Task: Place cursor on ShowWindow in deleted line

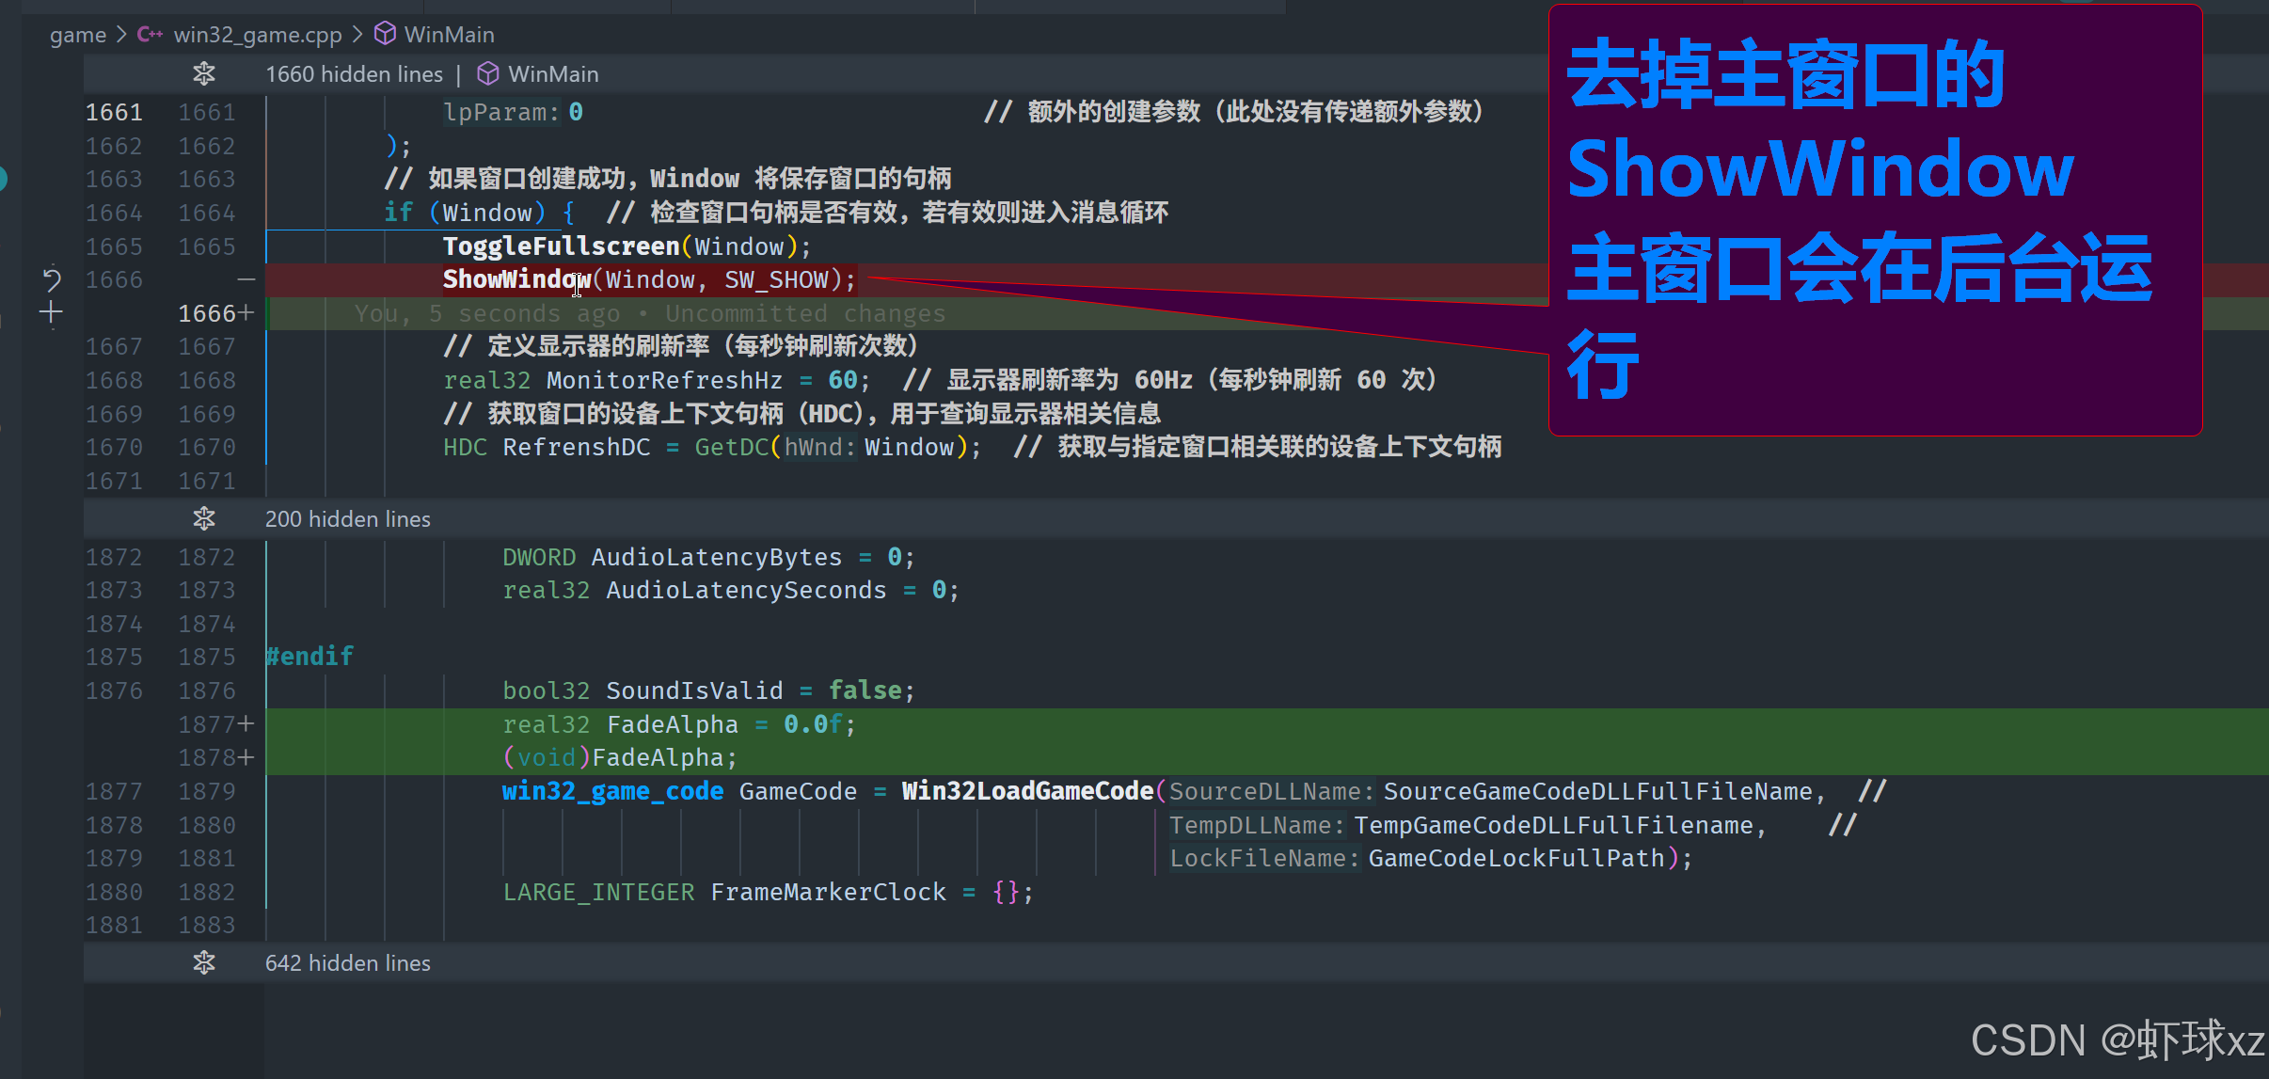Action: (516, 279)
